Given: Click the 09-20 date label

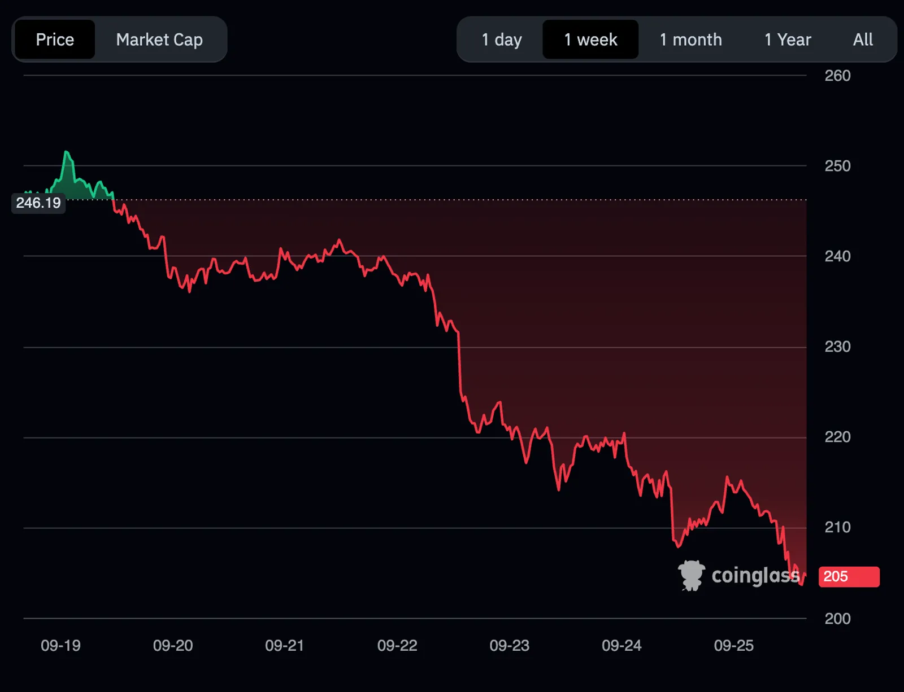Looking at the screenshot, I should 173,646.
